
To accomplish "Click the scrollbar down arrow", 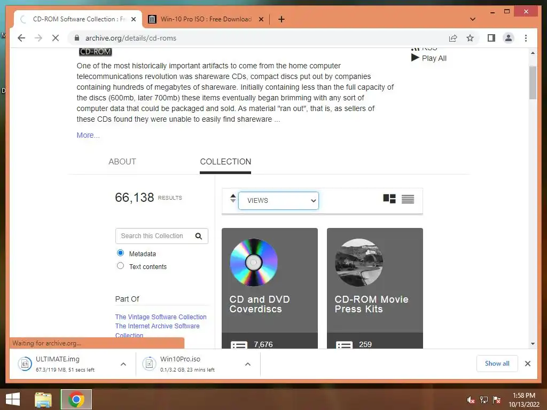I will coord(533,344).
